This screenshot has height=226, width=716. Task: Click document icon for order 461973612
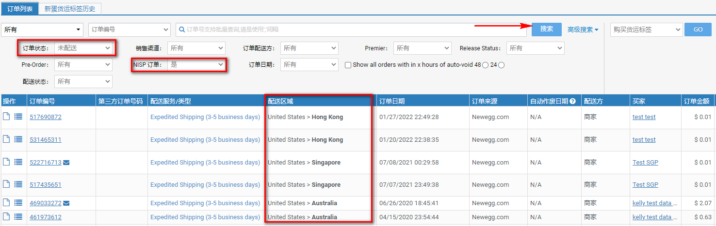pyautogui.click(x=7, y=216)
